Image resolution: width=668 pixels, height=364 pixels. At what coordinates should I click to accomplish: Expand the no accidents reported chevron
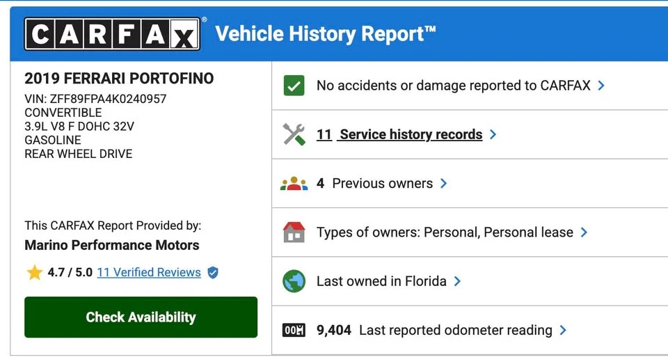coord(601,85)
